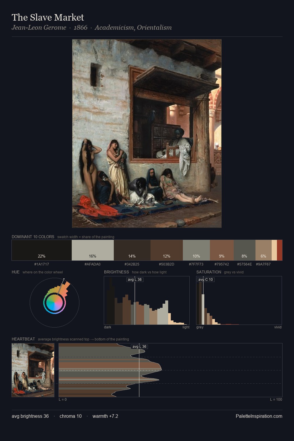Click the year "1866"
The height and width of the screenshot is (441, 294).
pyautogui.click(x=81, y=28)
